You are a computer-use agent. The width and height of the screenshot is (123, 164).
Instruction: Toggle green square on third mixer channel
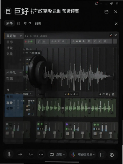(x=66, y=129)
